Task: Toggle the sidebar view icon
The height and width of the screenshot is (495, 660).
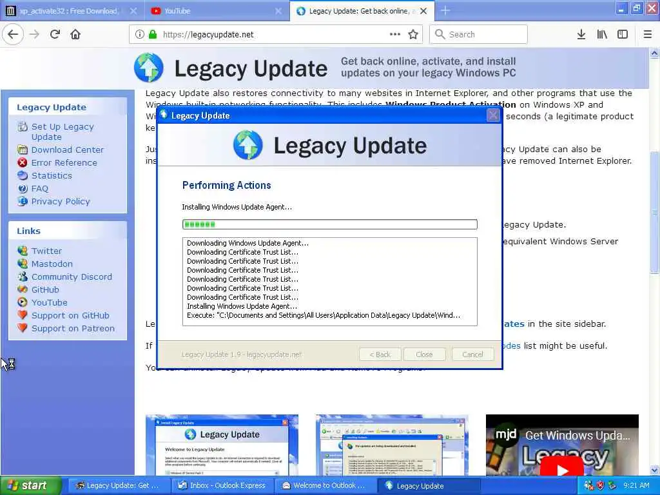Action: tap(623, 35)
